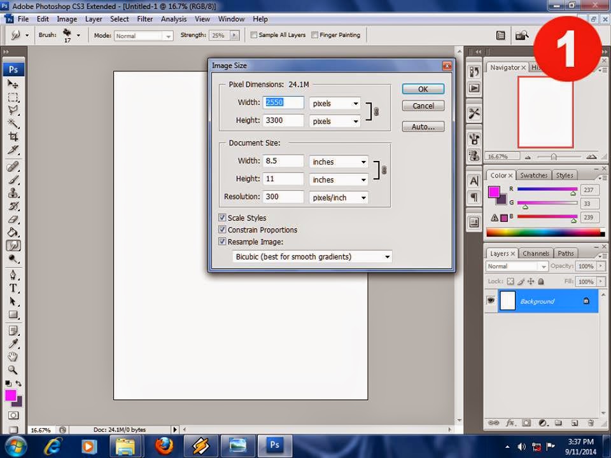Screen dimensions: 611x458
Task: Add a layer style via fx icon
Action: tap(510, 423)
